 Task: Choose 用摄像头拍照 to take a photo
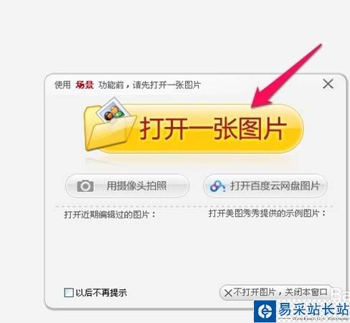[x=127, y=186]
